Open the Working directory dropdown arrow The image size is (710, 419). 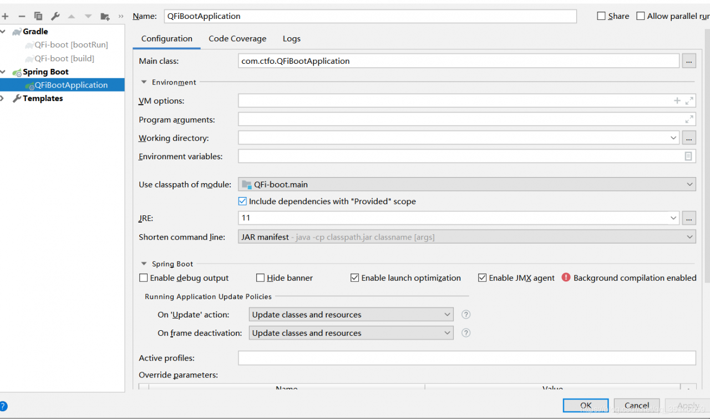pos(673,138)
